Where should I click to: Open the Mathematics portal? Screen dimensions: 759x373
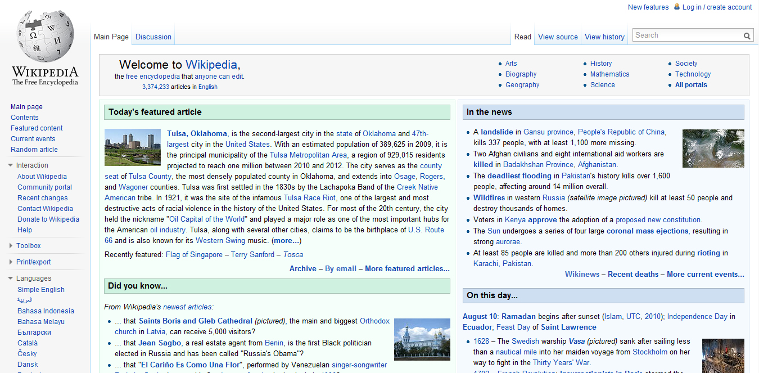pos(610,74)
